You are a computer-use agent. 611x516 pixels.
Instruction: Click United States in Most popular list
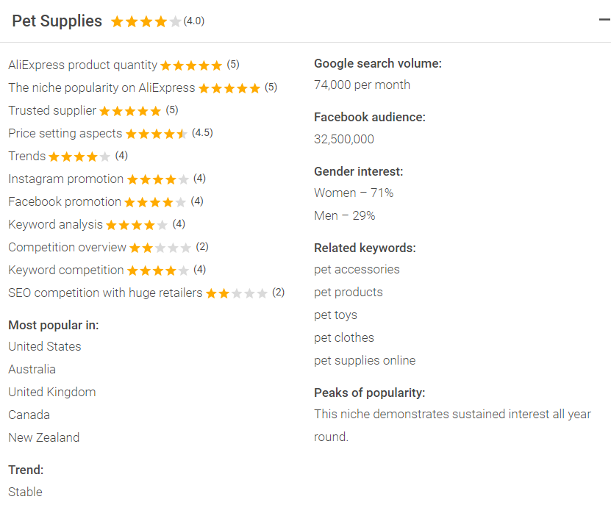[x=45, y=347]
